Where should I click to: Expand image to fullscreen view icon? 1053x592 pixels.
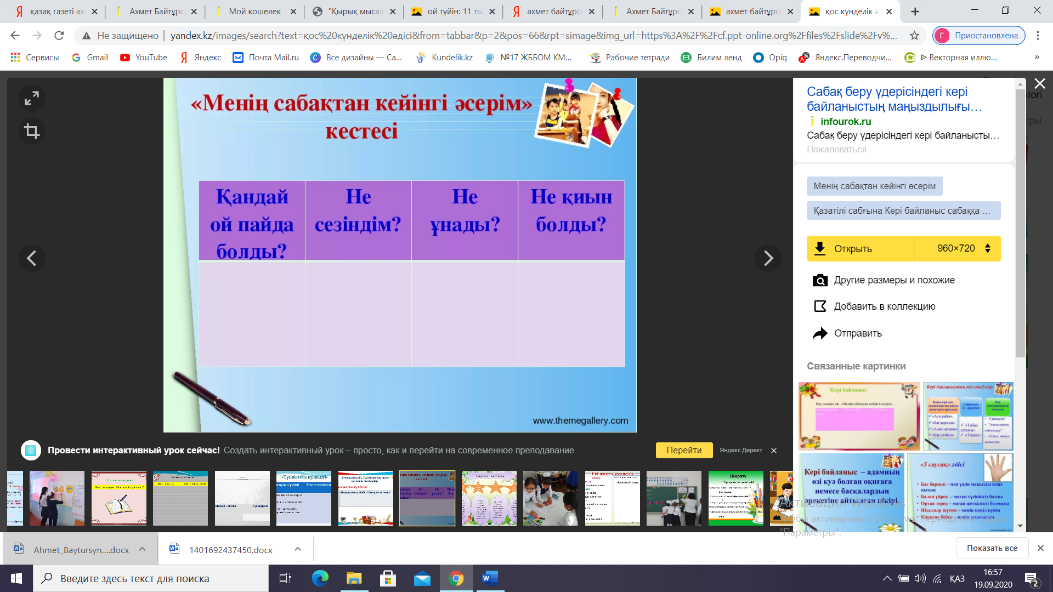point(32,98)
